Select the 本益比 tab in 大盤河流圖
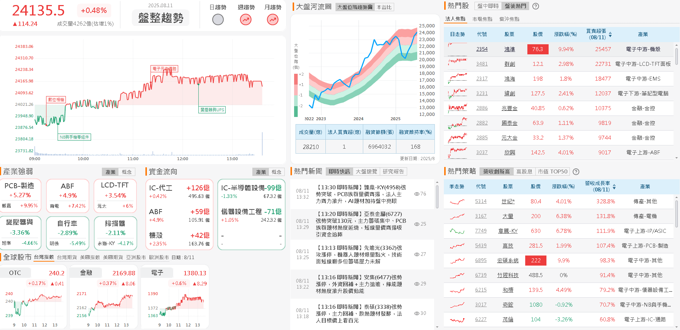The width and height of the screenshot is (680, 330). click(x=384, y=6)
